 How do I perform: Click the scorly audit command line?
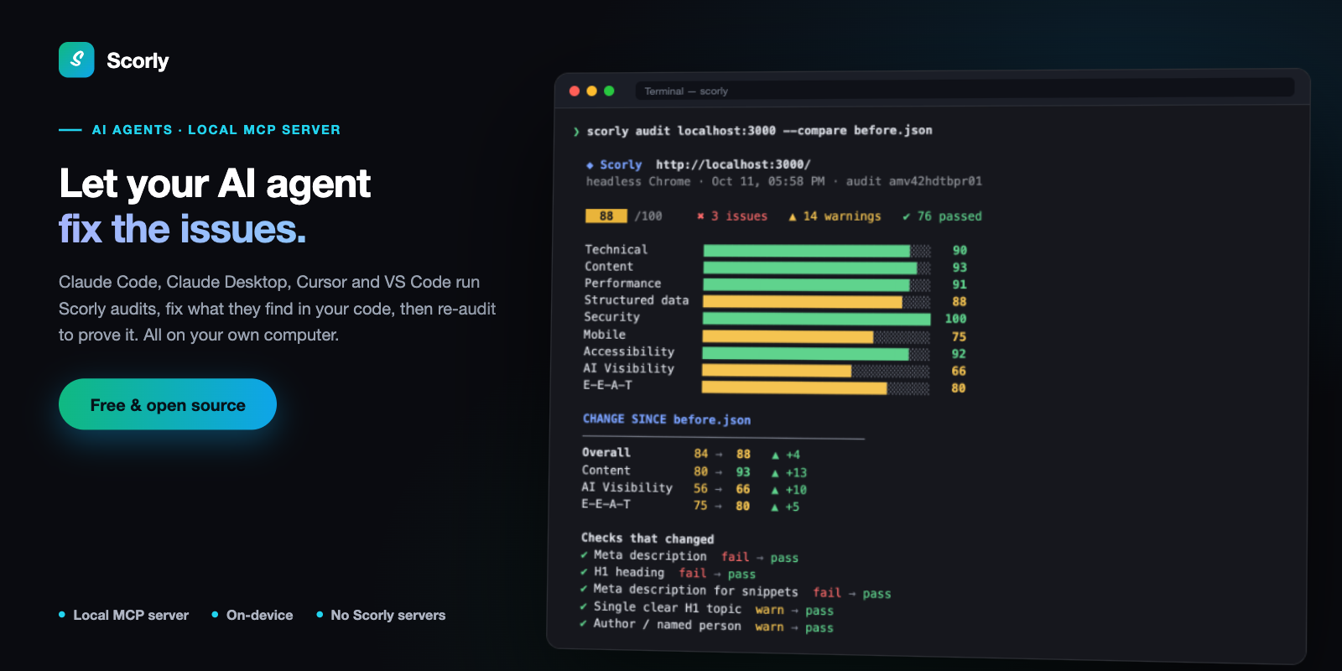coord(759,131)
